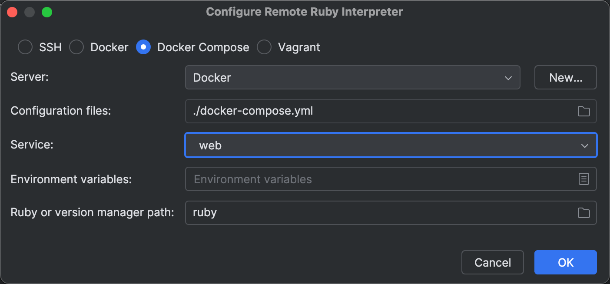Select the Docker connection type
610x284 pixels.
76,47
